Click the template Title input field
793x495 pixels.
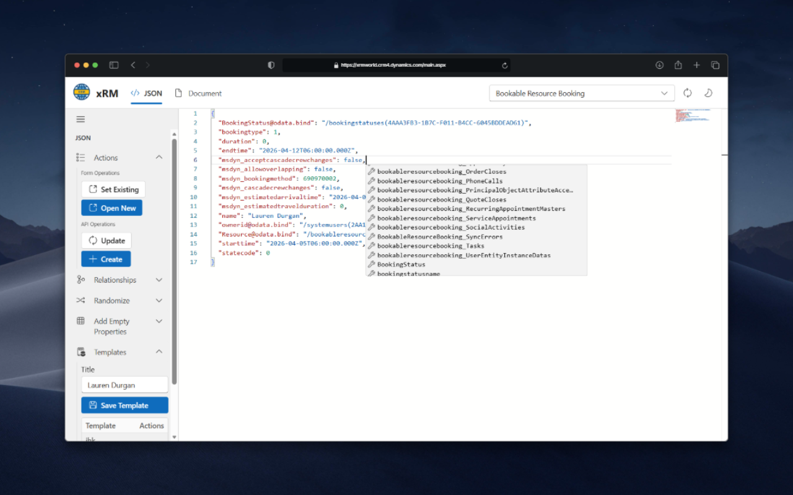coord(125,385)
